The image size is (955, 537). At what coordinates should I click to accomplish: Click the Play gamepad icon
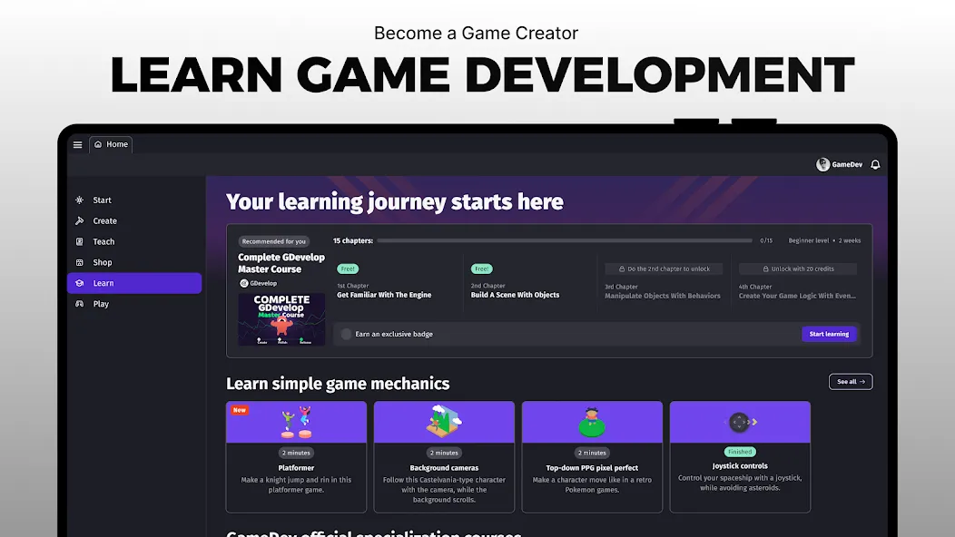point(79,304)
